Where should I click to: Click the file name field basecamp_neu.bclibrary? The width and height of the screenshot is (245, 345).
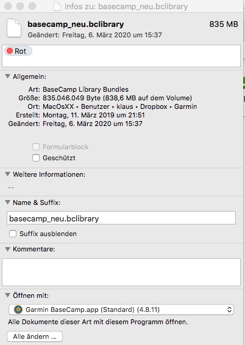tap(121, 218)
